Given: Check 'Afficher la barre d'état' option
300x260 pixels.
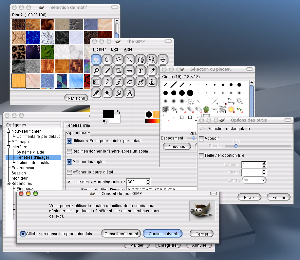Looking at the screenshot, I should point(69,172).
